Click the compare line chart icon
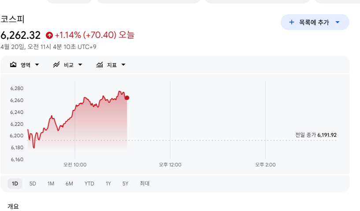The image size is (360, 211). click(x=56, y=65)
